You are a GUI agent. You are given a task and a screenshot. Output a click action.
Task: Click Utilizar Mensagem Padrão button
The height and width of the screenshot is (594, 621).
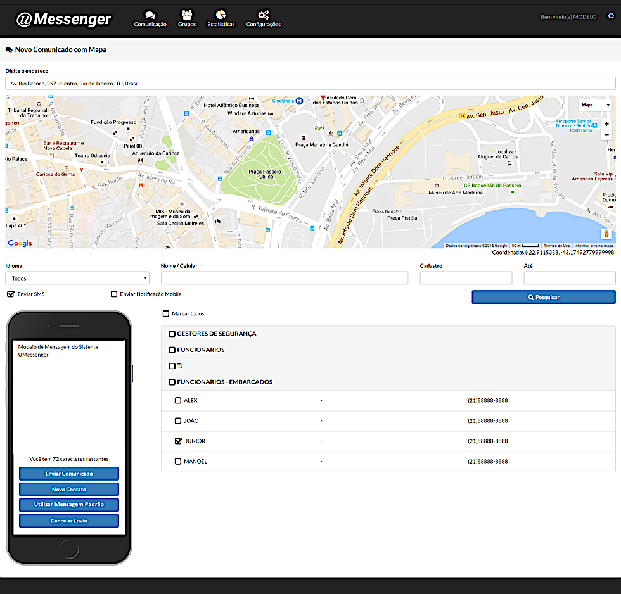tap(69, 505)
